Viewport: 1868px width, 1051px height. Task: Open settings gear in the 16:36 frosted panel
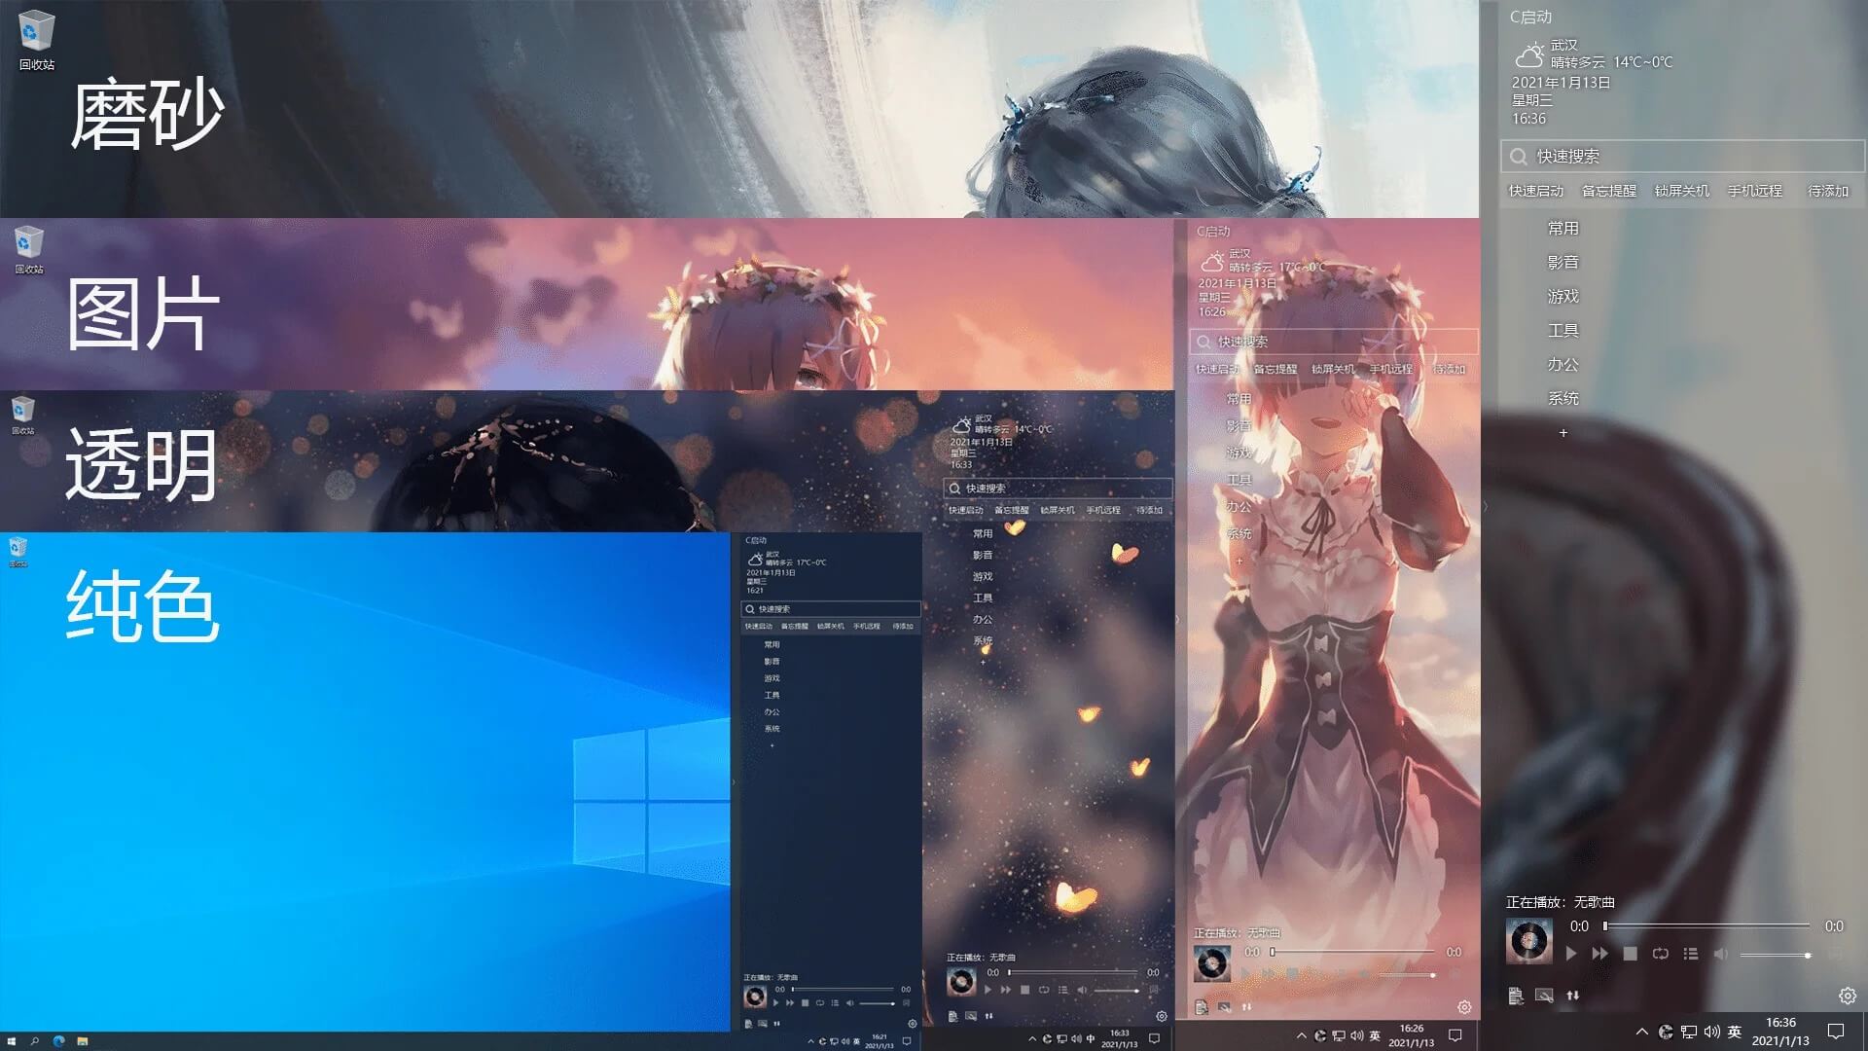(x=1847, y=996)
